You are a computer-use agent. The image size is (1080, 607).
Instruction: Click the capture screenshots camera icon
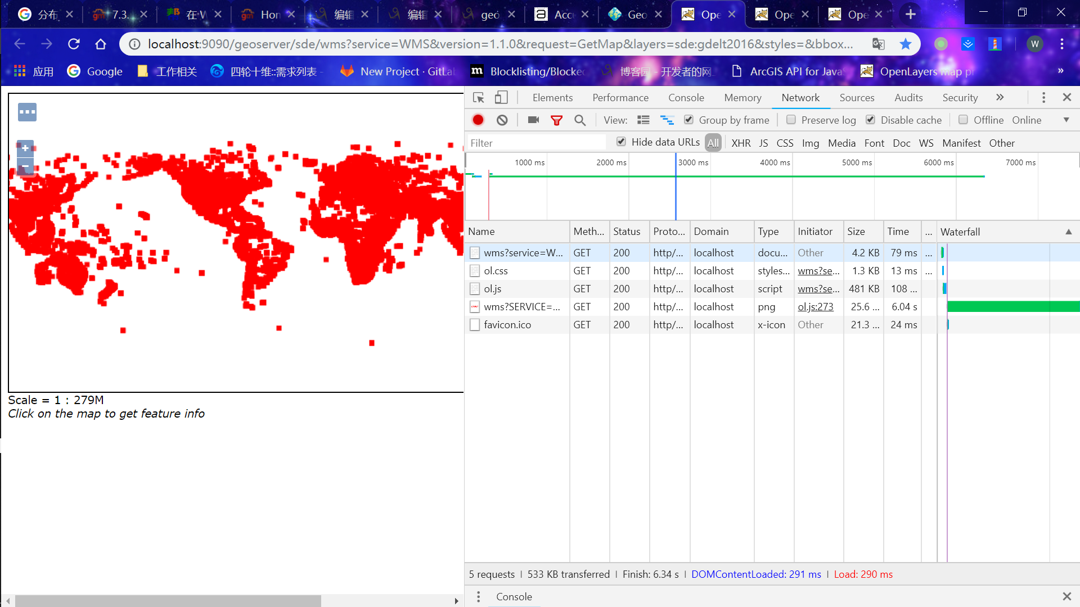click(x=533, y=120)
